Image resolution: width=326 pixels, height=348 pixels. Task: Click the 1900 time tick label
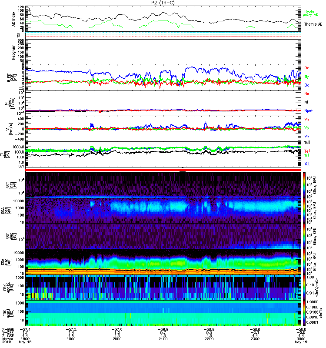[71, 339]
